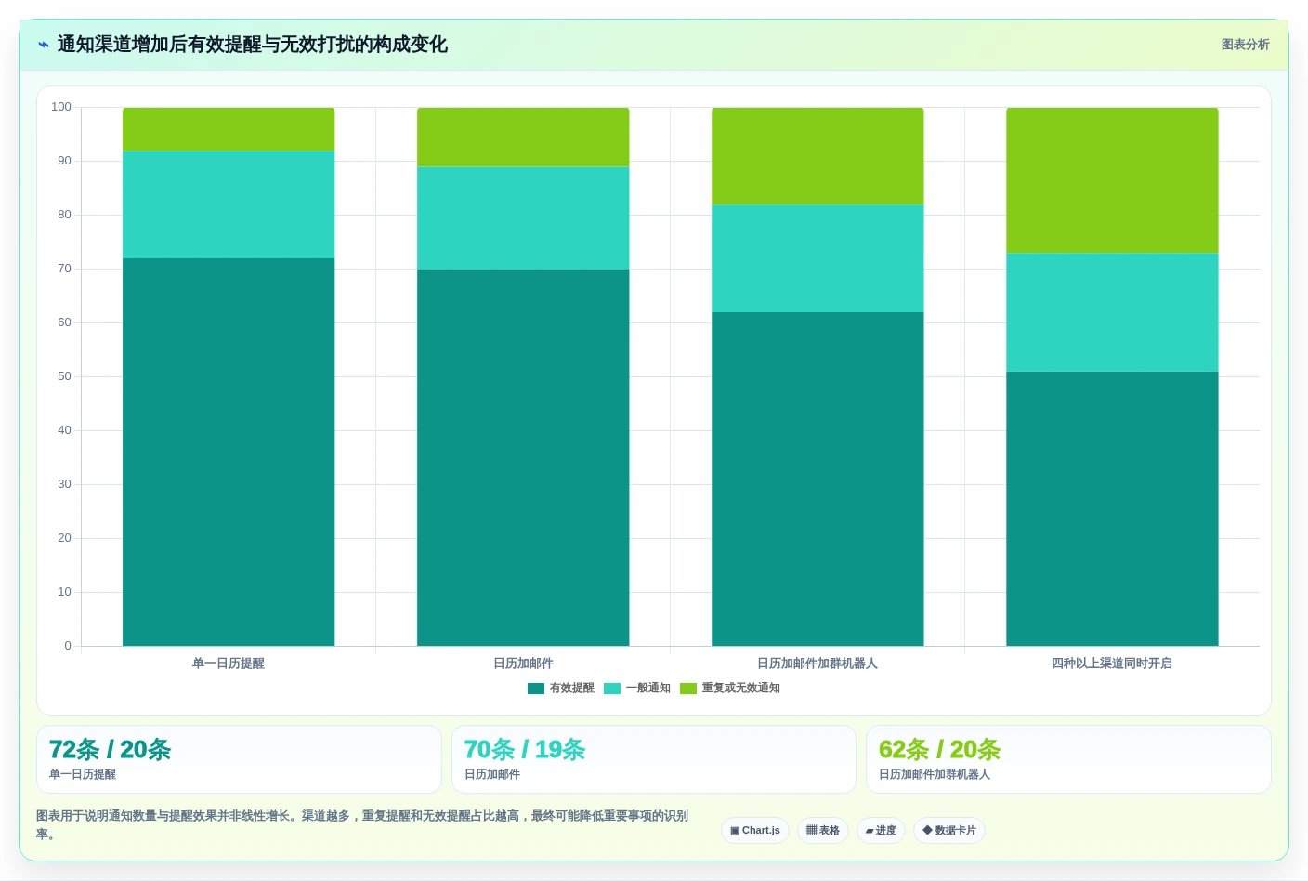1308x881 pixels.
Task: Click the 图表分析 label in header
Action: pos(1245,45)
